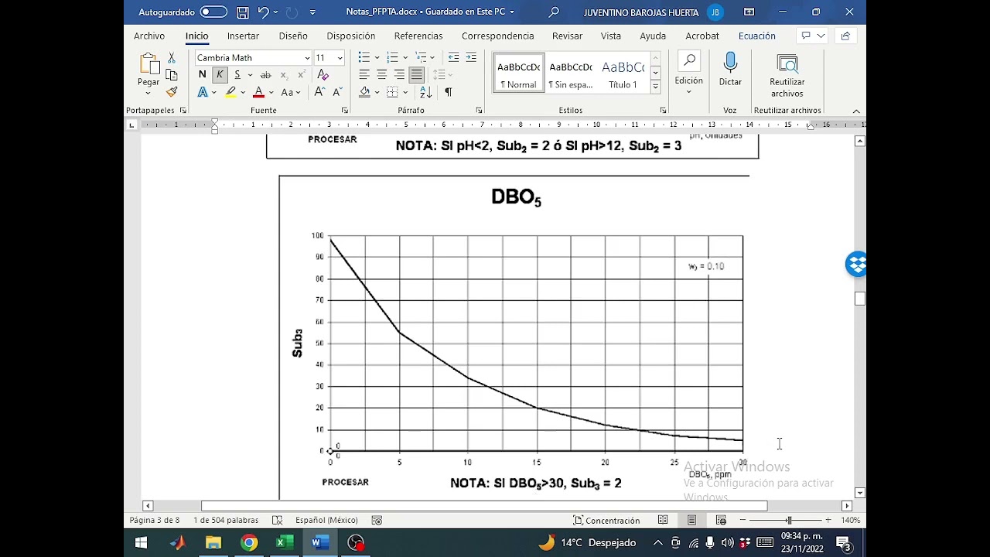
Task: Open the Insertar ribbon tab
Action: (x=243, y=36)
